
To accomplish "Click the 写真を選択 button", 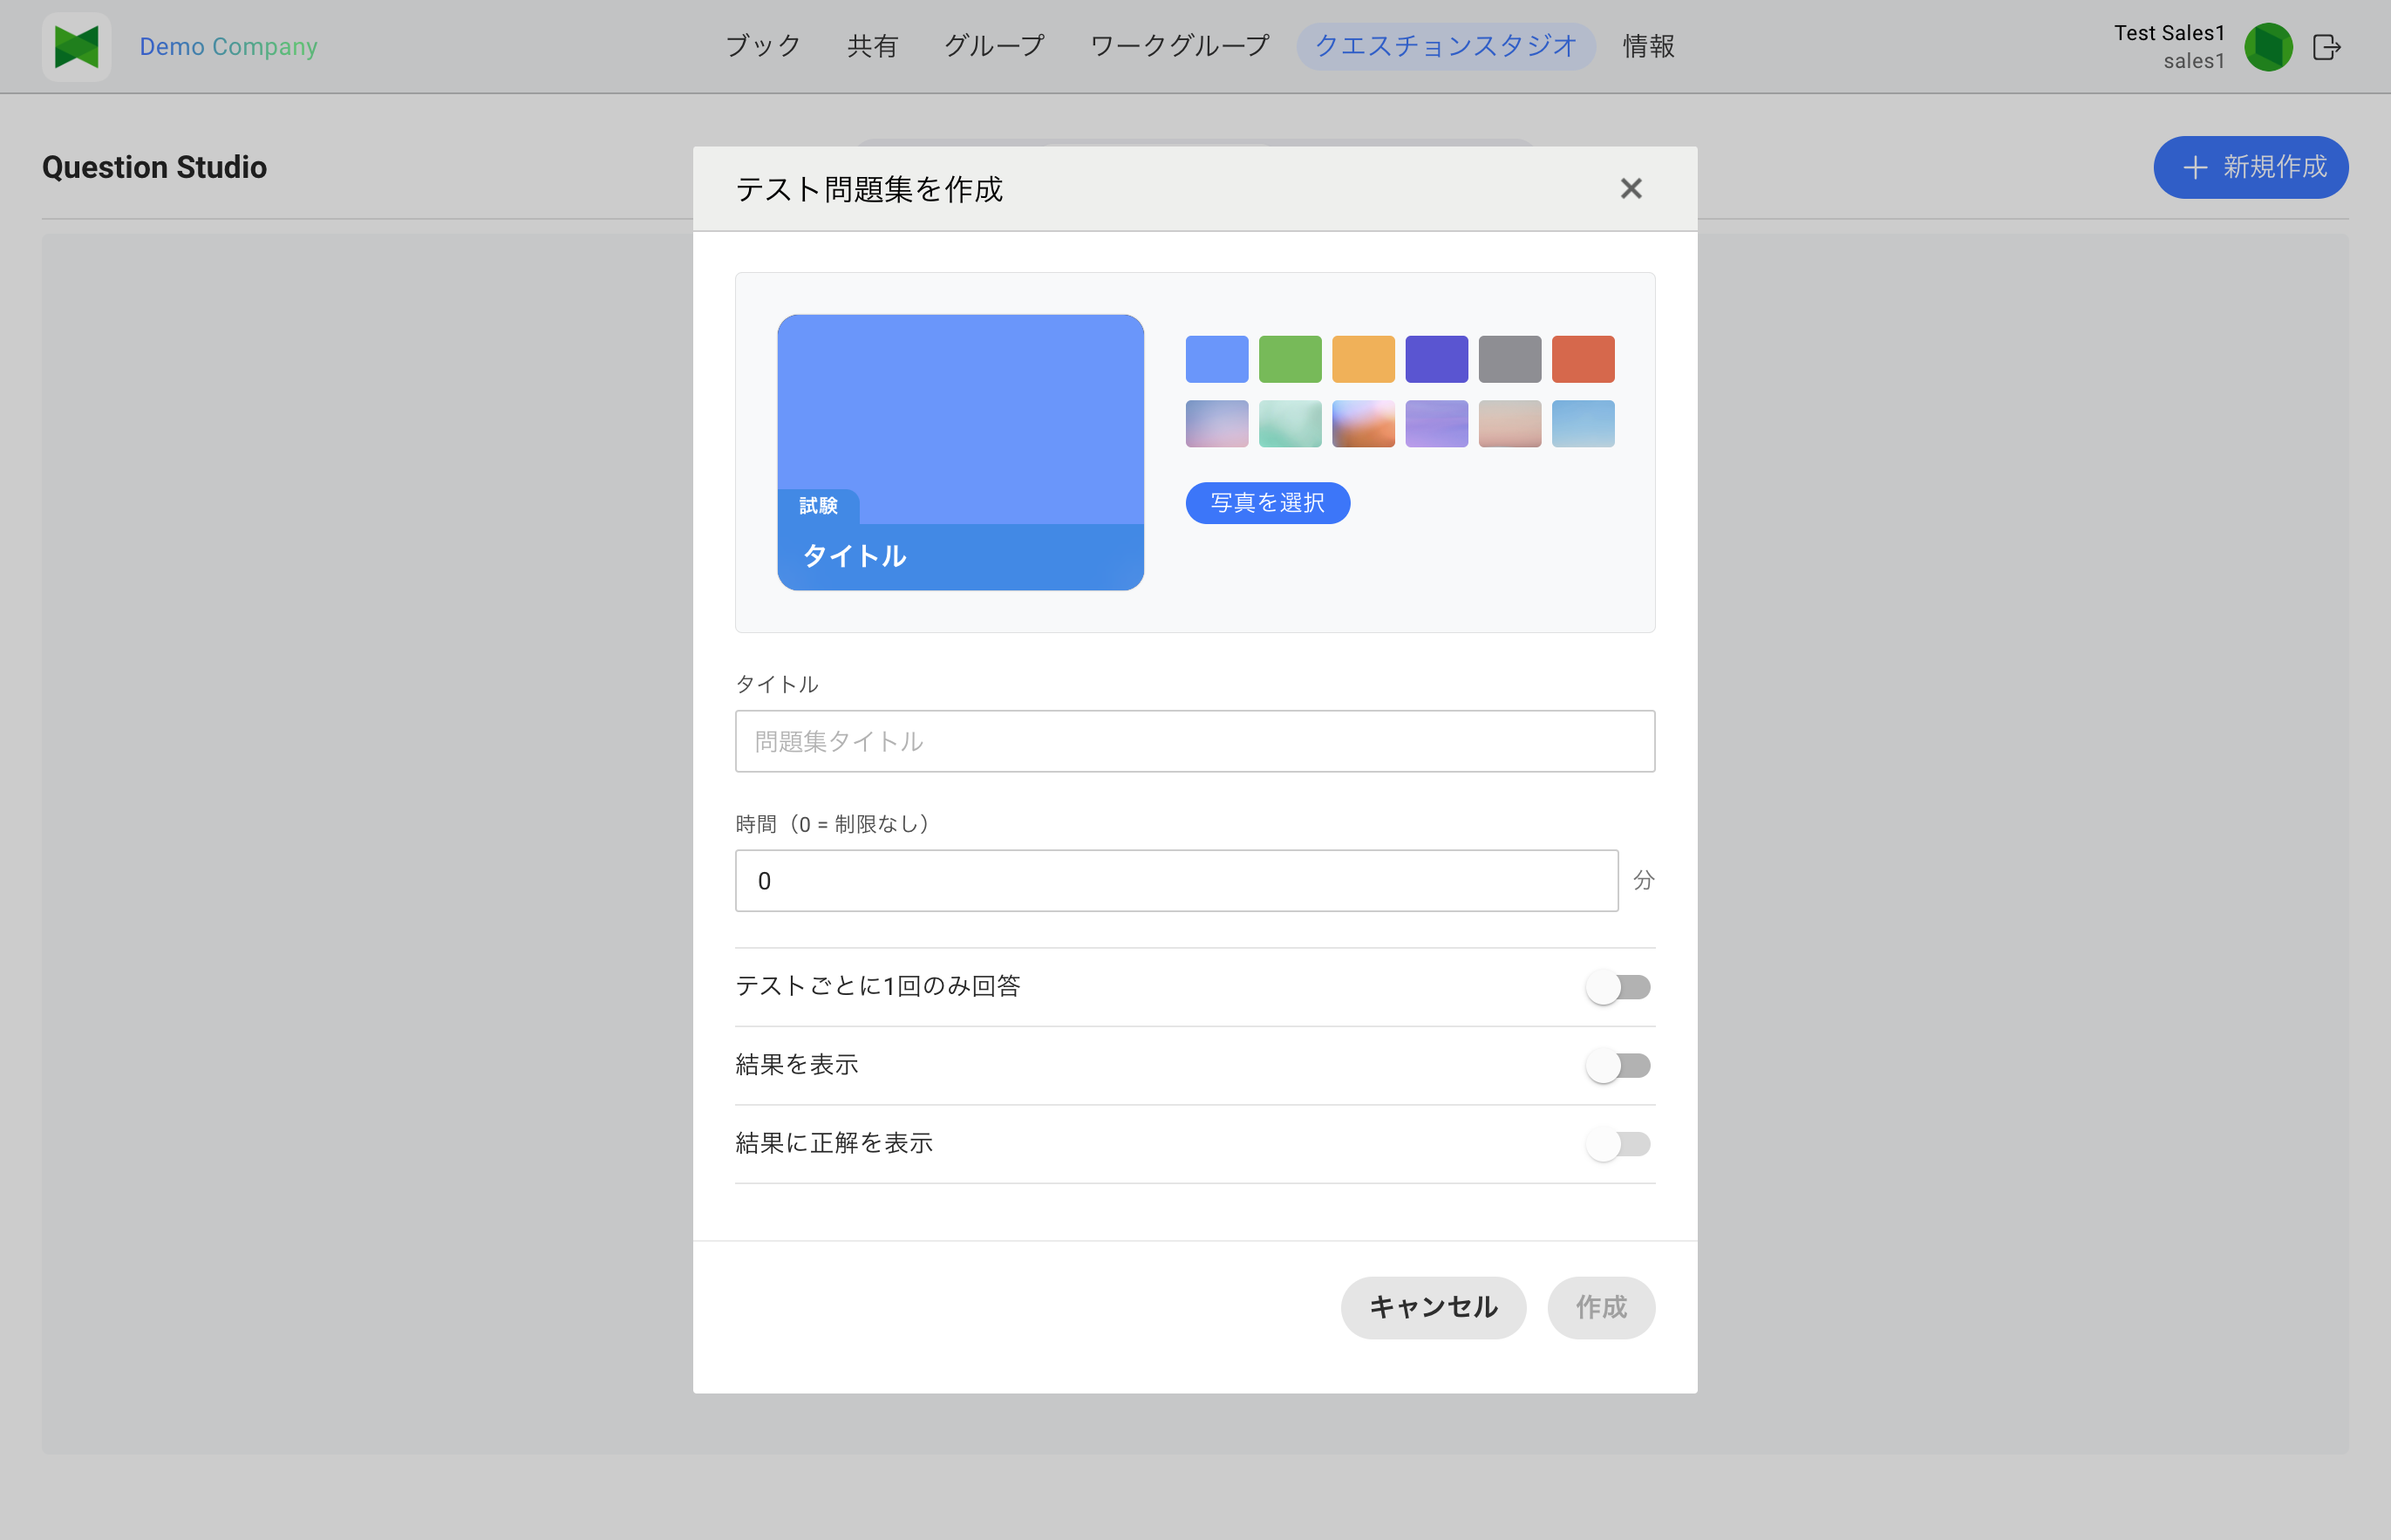I will [x=1267, y=503].
